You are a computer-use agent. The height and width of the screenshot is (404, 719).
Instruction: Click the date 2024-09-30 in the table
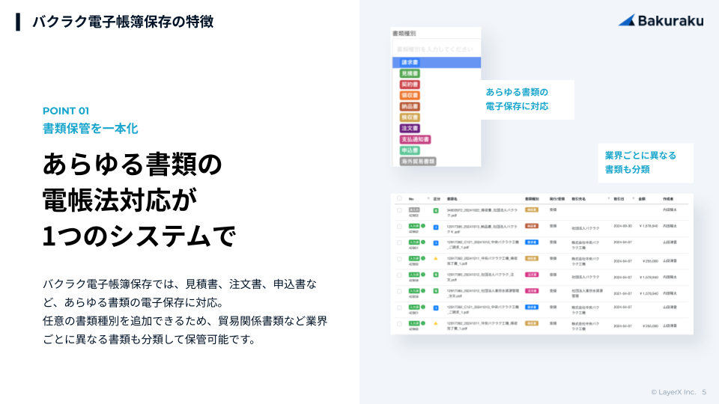[x=622, y=226]
